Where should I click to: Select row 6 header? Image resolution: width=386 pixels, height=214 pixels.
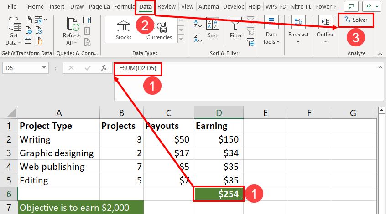pos(9,194)
